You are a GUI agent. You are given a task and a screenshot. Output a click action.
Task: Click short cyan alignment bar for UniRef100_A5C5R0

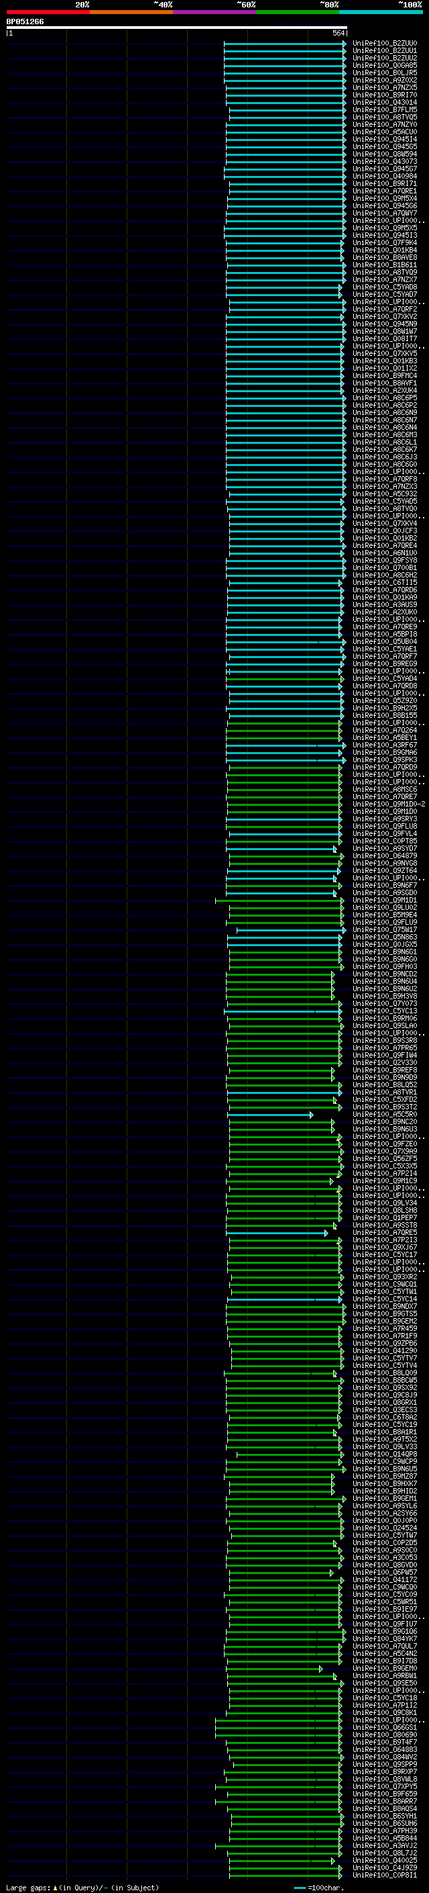270,1115
